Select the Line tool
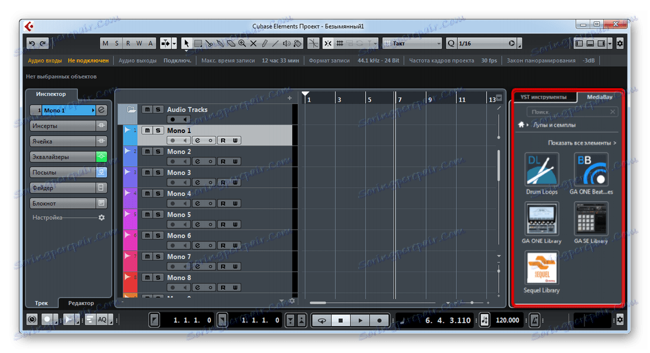This screenshot has height=353, width=650. pyautogui.click(x=275, y=43)
